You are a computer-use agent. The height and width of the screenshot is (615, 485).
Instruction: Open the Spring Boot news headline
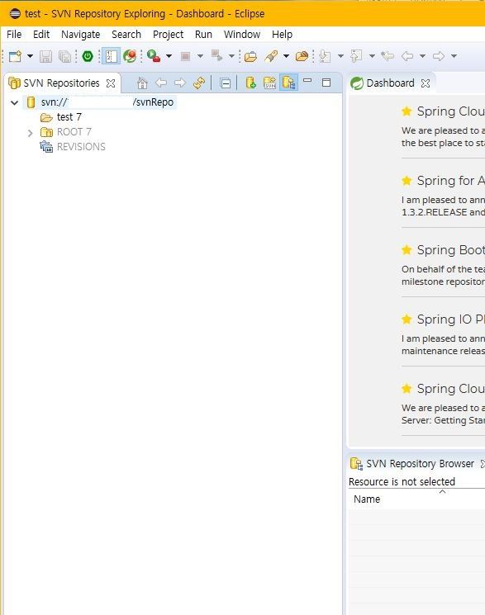[x=451, y=250]
